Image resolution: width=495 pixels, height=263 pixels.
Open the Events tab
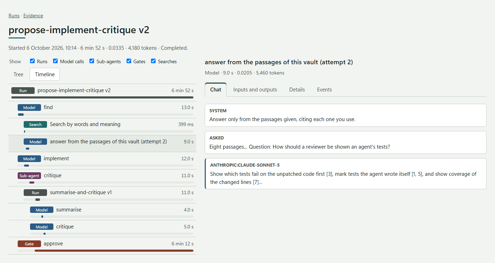[x=324, y=90]
